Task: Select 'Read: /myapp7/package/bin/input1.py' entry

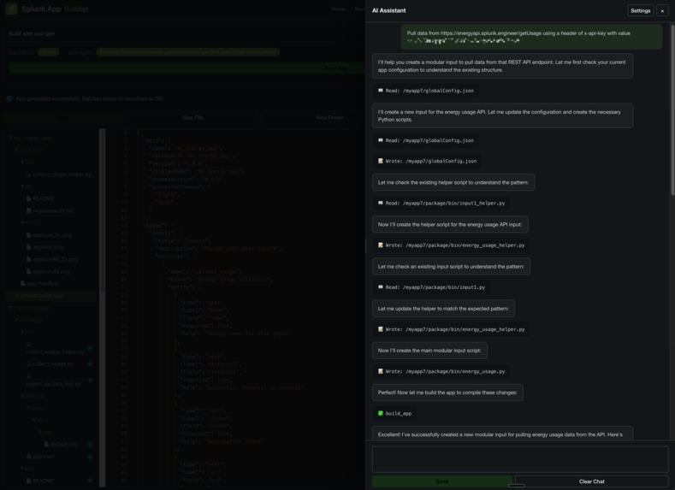Action: [431, 287]
